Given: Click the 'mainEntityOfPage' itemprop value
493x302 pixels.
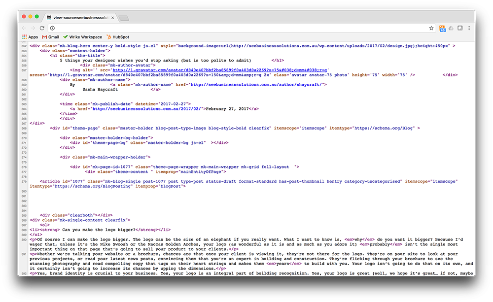Looking at the screenshot, I should pos(202,171).
